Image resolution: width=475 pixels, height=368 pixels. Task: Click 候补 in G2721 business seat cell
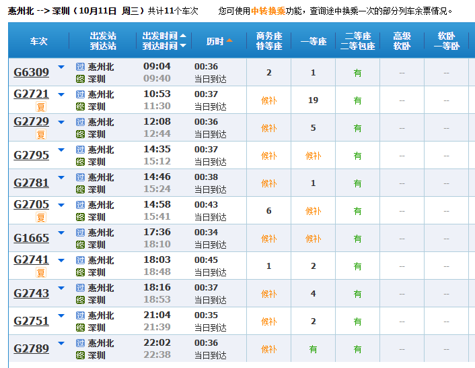(269, 100)
